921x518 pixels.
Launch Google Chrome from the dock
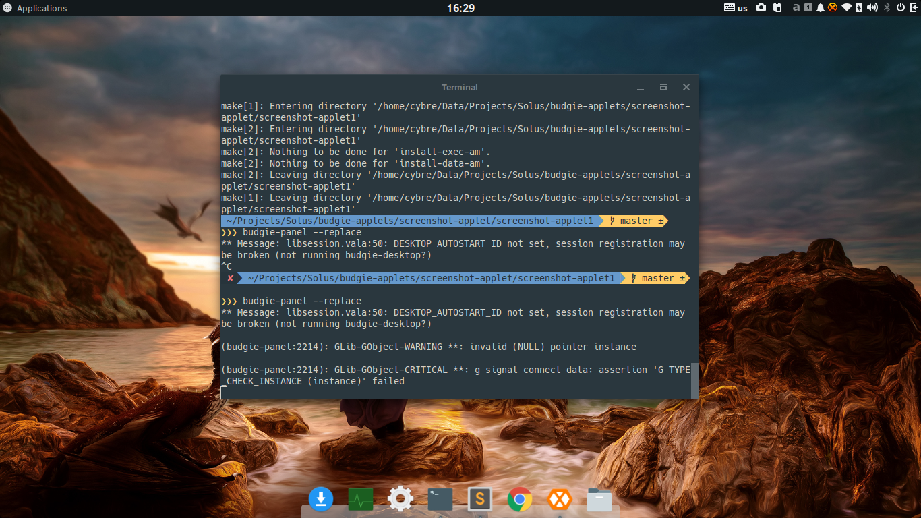tap(520, 499)
